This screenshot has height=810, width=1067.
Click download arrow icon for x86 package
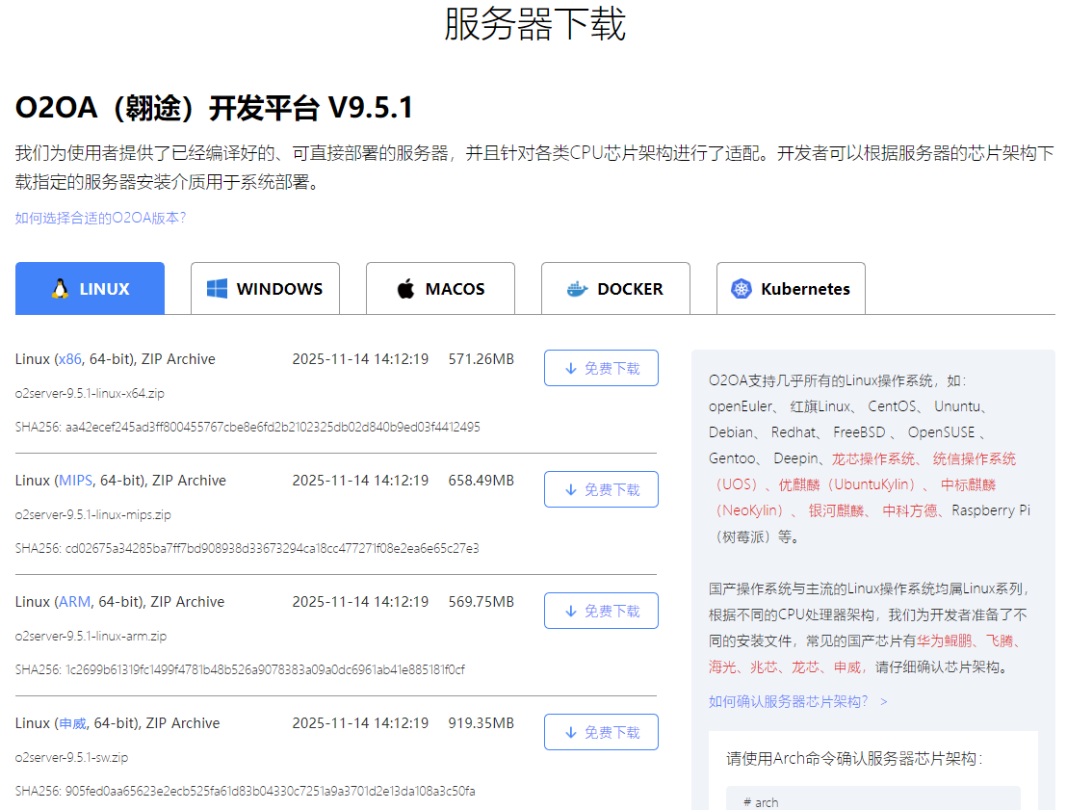[x=571, y=368]
